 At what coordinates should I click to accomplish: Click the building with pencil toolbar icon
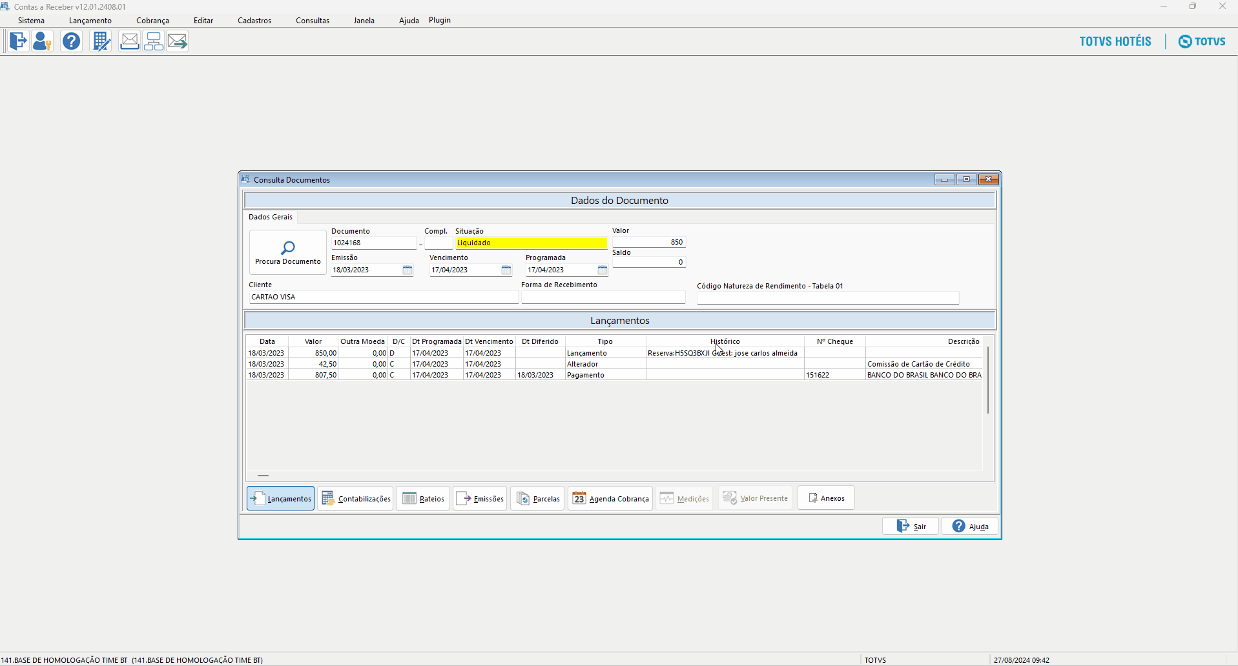point(101,41)
